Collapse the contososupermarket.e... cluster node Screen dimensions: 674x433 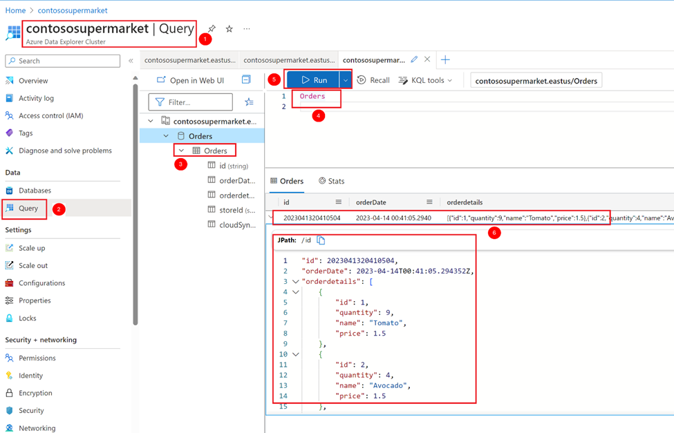(151, 121)
